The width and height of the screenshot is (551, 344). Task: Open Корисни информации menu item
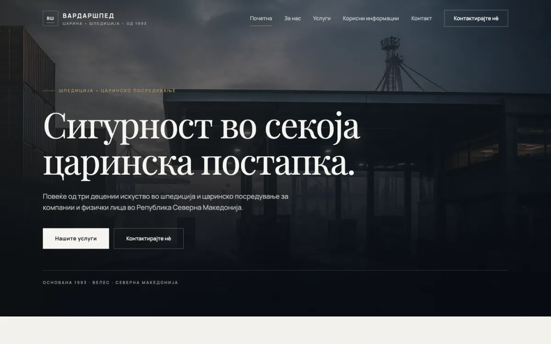tap(371, 18)
